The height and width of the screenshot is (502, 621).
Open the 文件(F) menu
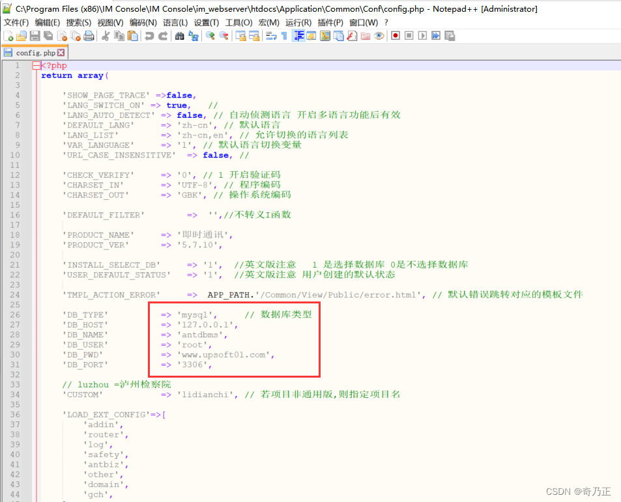pos(16,23)
